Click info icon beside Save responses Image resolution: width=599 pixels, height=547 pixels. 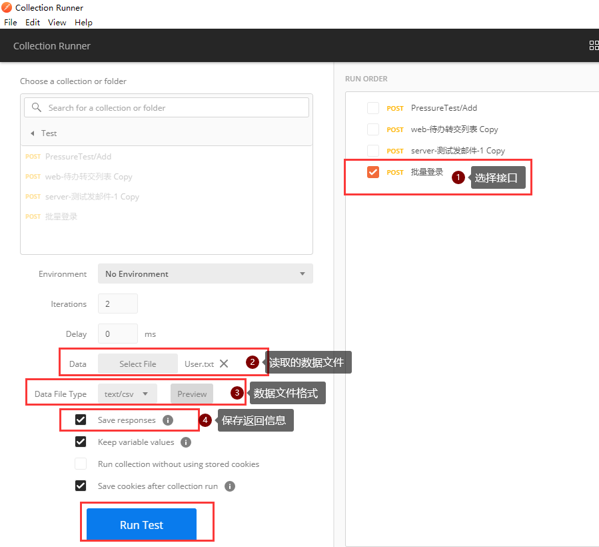(168, 420)
